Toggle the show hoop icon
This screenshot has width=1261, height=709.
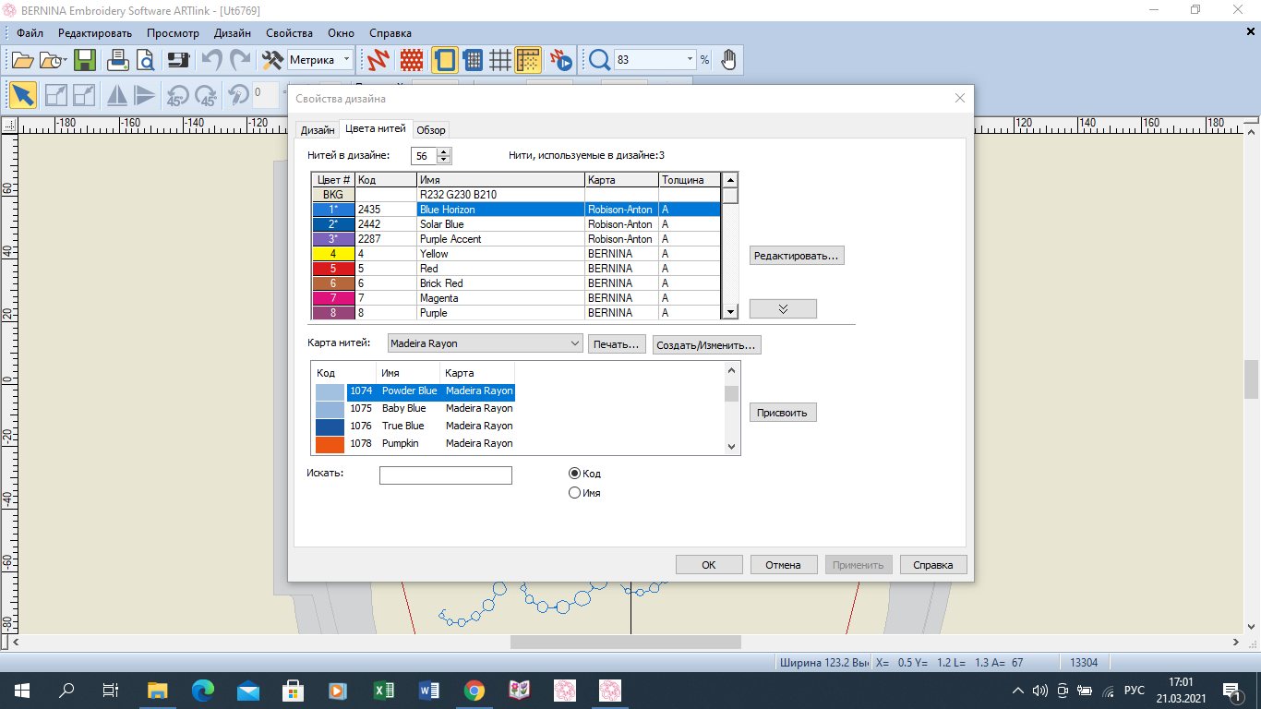click(444, 60)
